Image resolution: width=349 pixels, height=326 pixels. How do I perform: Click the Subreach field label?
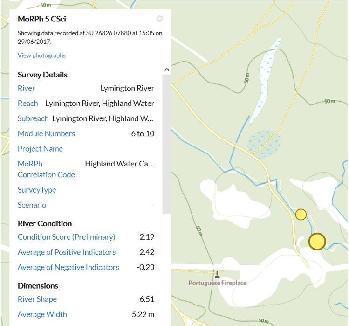click(33, 118)
